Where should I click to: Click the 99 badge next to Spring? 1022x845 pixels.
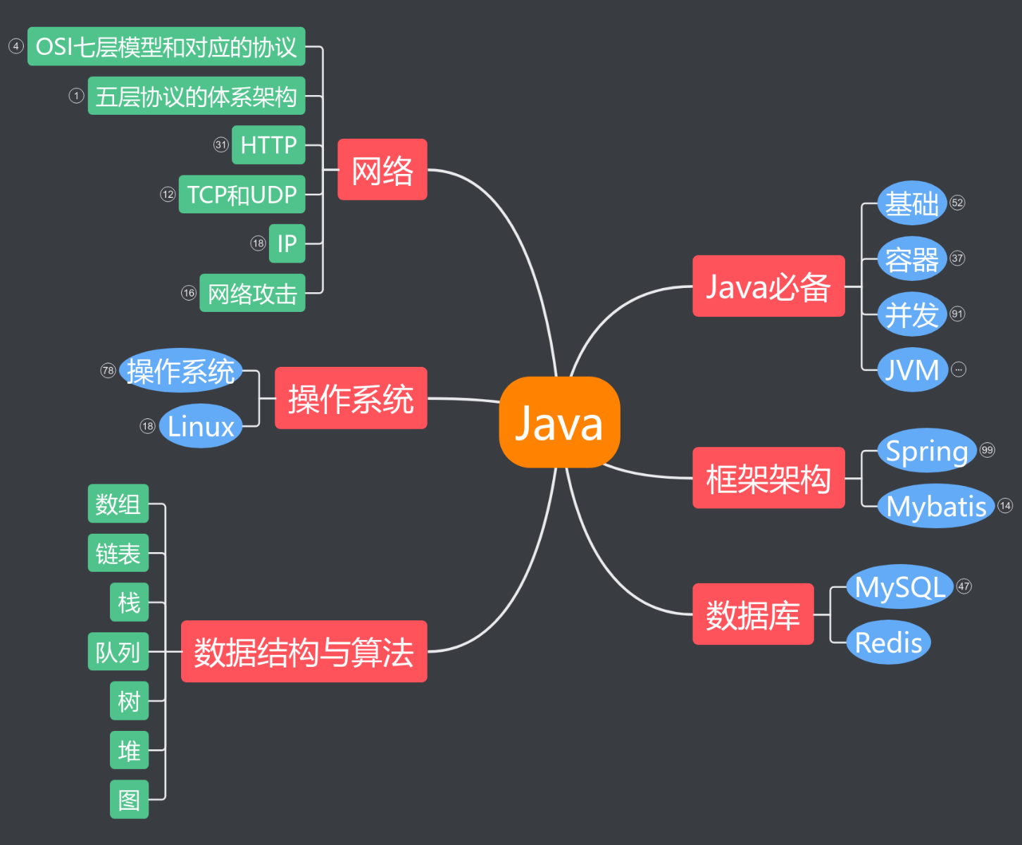(985, 449)
